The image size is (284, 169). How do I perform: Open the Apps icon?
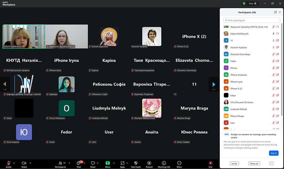pyautogui.click(x=122, y=163)
